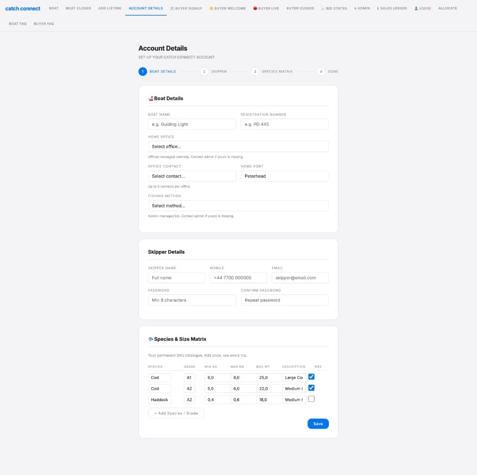Viewport: 477px width, 475px height.
Task: Open the Buyer FAQ page
Action: [x=43, y=24]
